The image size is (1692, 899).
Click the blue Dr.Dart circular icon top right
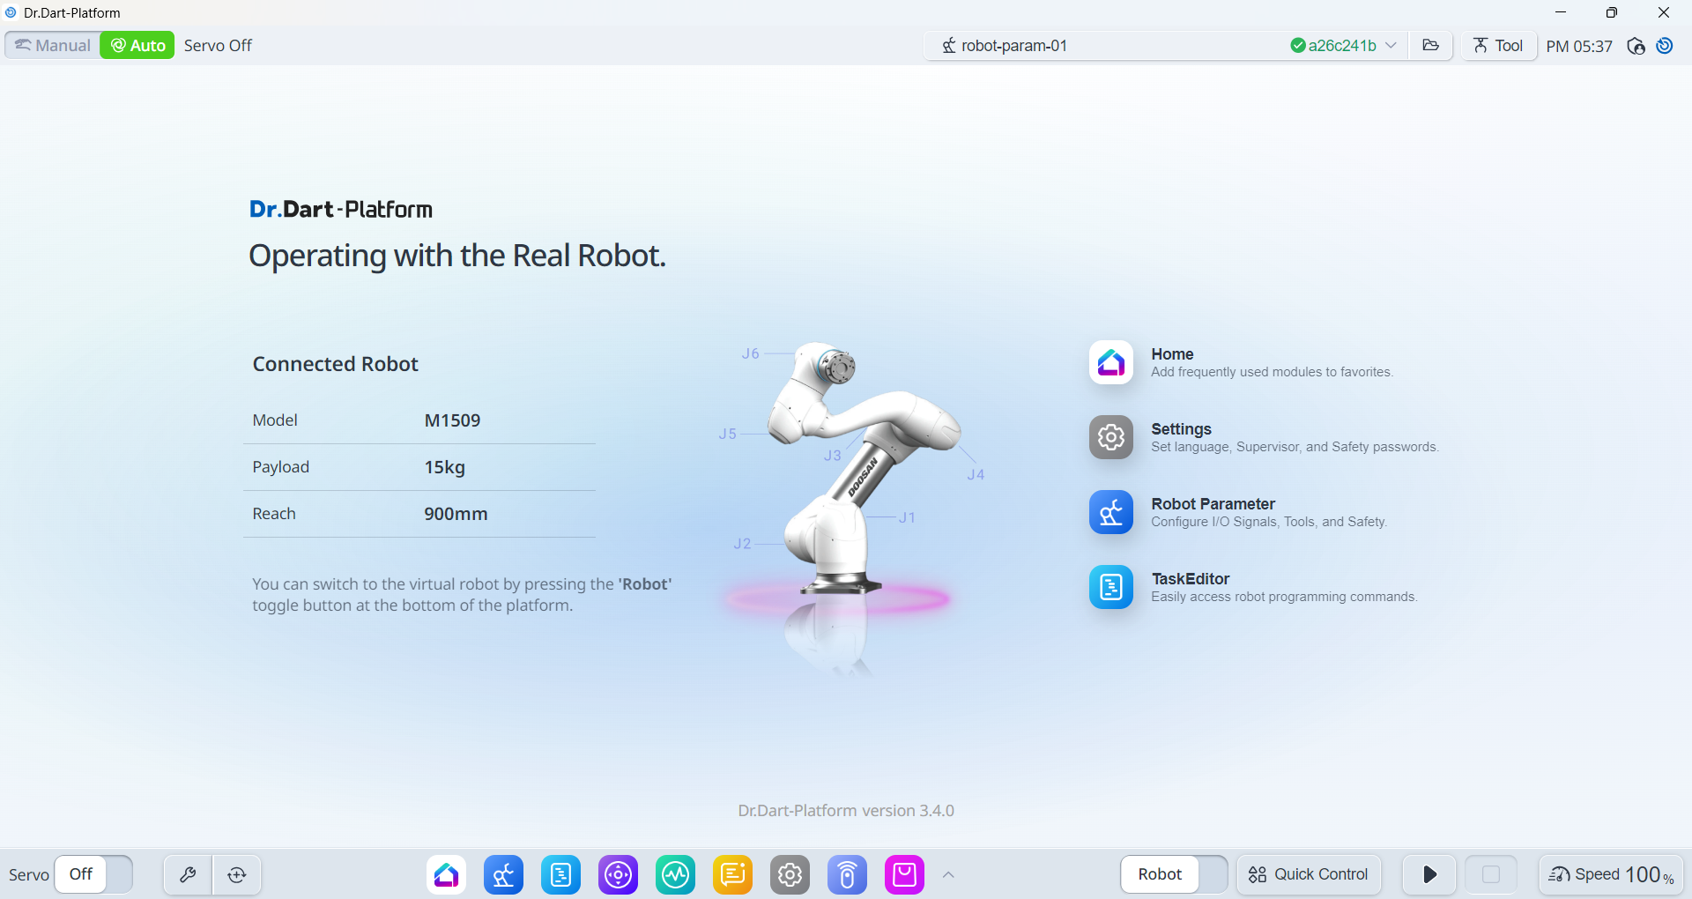pos(1665,46)
